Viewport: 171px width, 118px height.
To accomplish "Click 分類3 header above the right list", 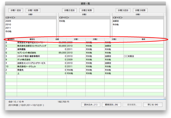I will coord(138,14).
